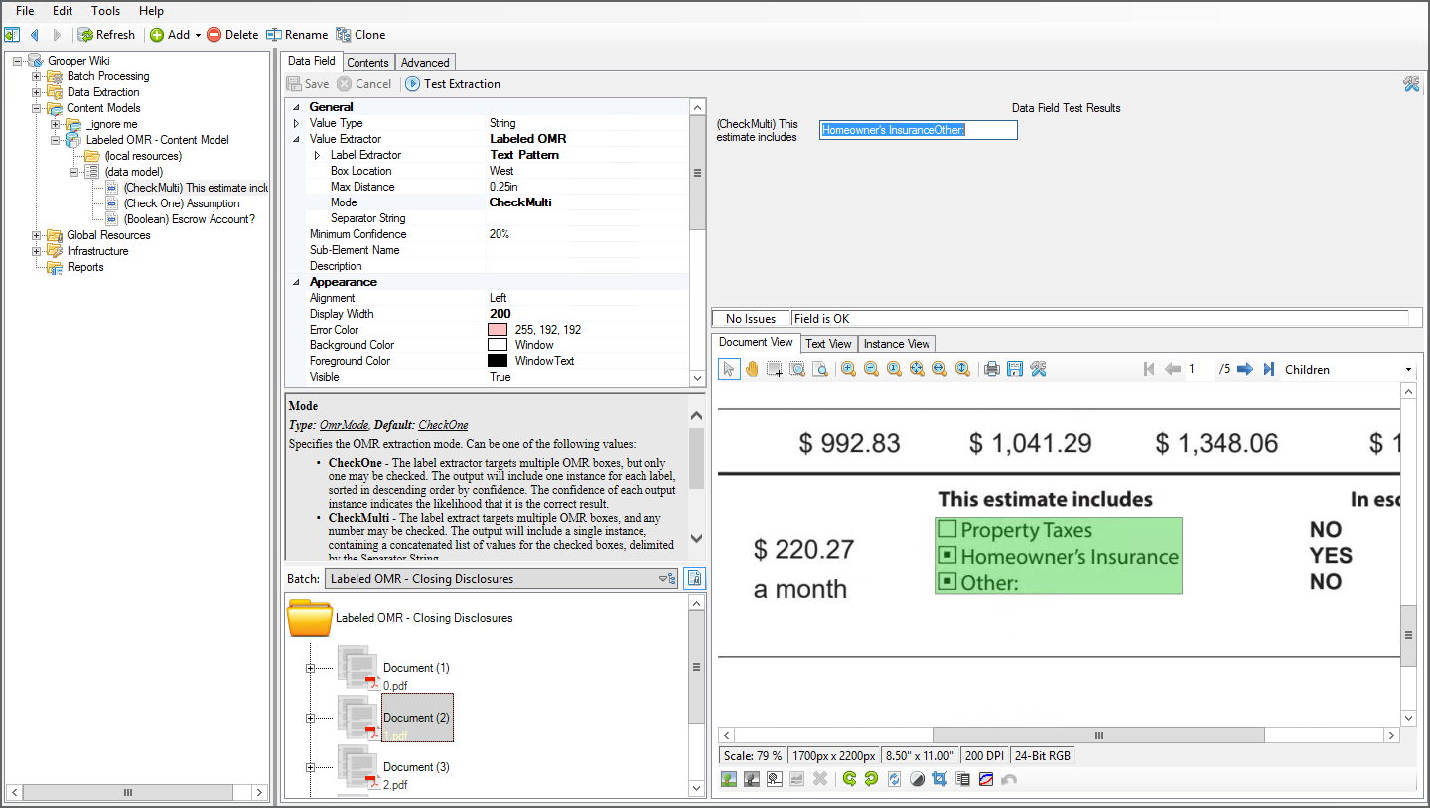Jump to the last page icon
Image resolution: width=1430 pixels, height=808 pixels.
click(x=1268, y=369)
